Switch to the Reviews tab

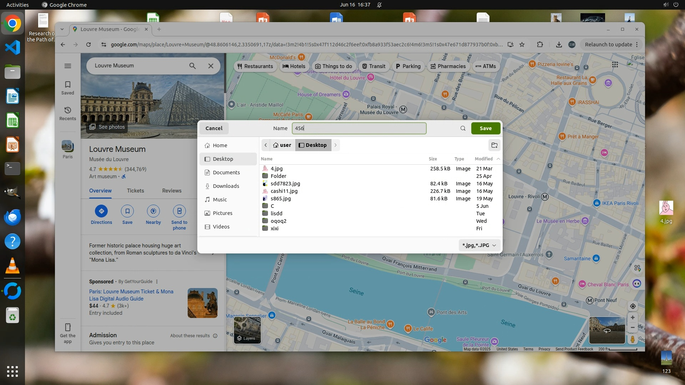172,191
